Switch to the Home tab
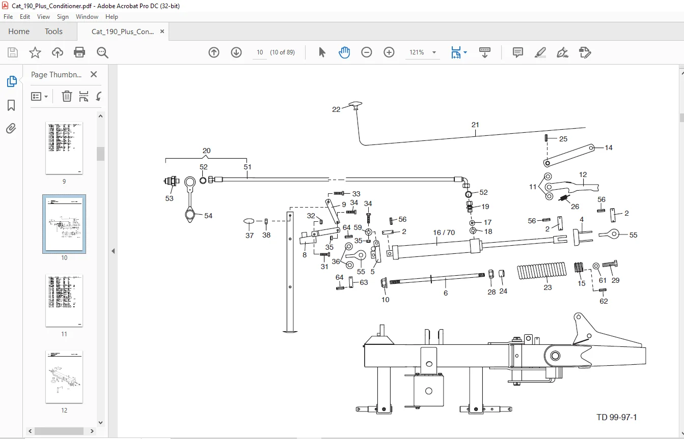This screenshot has width=684, height=439. (x=19, y=32)
